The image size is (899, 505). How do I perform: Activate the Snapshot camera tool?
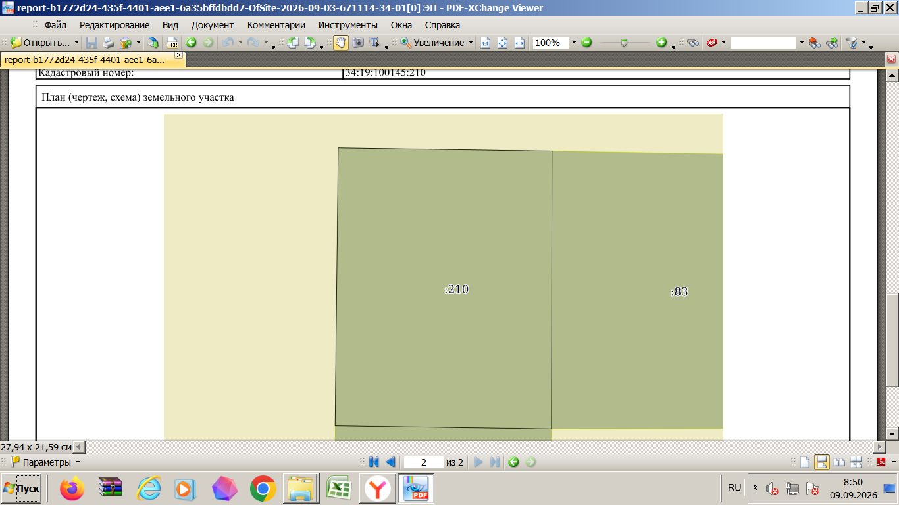[x=358, y=43]
